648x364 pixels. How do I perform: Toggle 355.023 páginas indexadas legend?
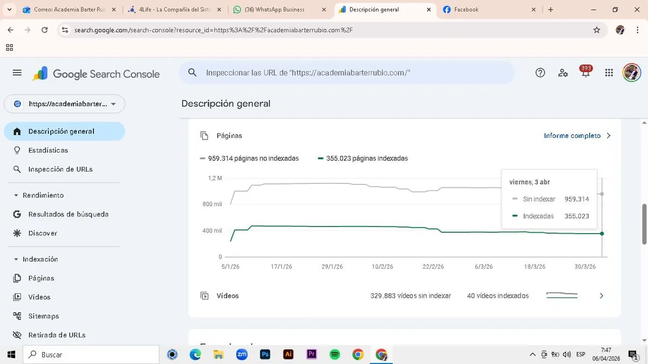click(363, 159)
